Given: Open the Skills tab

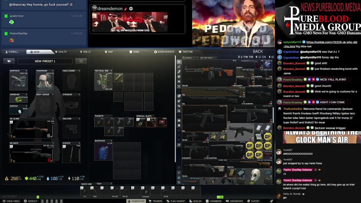Looking at the screenshot, I should coord(85,52).
